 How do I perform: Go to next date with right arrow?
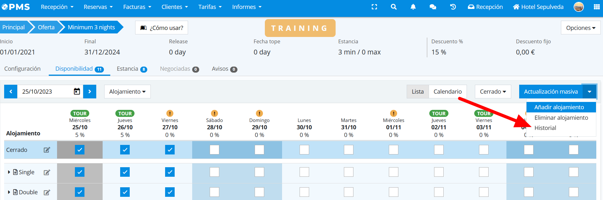(90, 92)
